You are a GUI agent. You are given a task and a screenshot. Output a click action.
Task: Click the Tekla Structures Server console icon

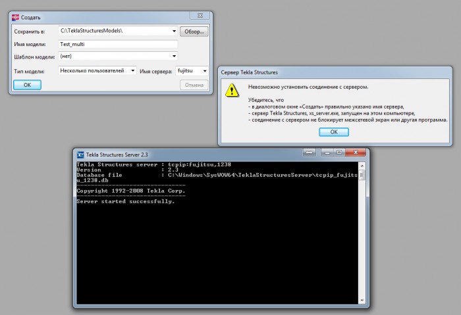point(80,155)
